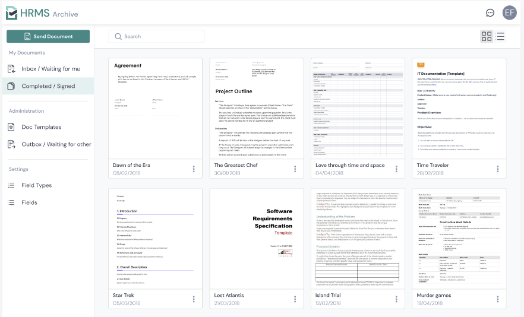The image size is (524, 317).
Task: Click the Star Trek title
Action: click(124, 295)
